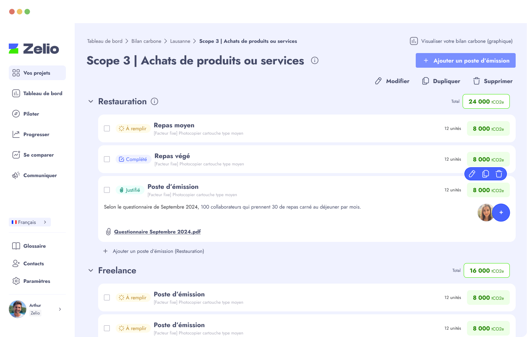Check the Repas végé row checkbox
Screen dimensions: 527x337
pyautogui.click(x=107, y=159)
